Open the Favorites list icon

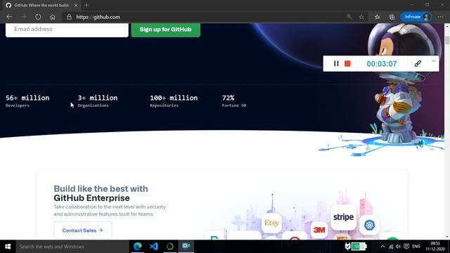[377, 17]
